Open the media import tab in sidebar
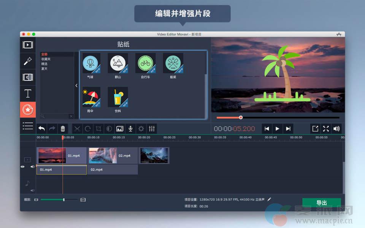 tap(28, 45)
